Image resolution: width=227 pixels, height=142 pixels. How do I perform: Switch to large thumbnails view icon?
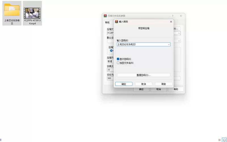point(224,140)
